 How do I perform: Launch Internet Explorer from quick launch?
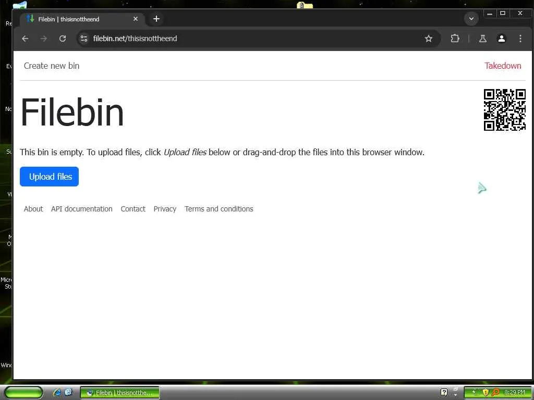click(x=57, y=392)
